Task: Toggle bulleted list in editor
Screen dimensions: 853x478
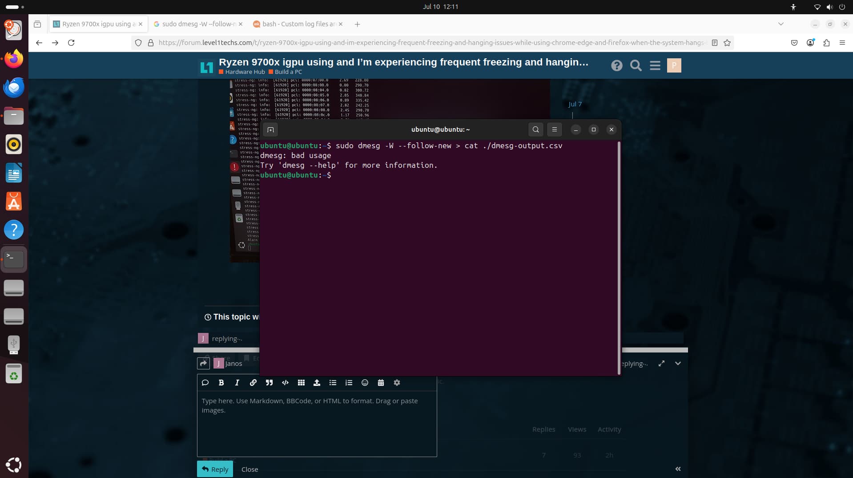Action: pyautogui.click(x=333, y=383)
